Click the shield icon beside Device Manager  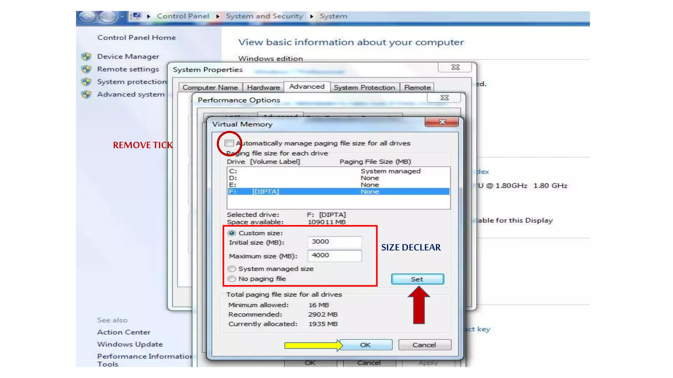coord(86,56)
